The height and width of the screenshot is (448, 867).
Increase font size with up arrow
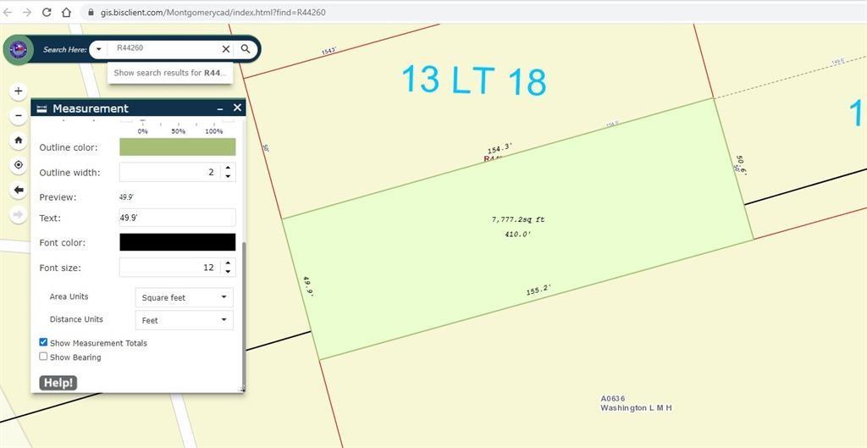point(228,263)
